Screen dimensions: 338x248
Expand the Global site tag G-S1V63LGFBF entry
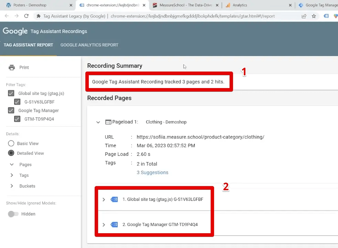pyautogui.click(x=104, y=199)
